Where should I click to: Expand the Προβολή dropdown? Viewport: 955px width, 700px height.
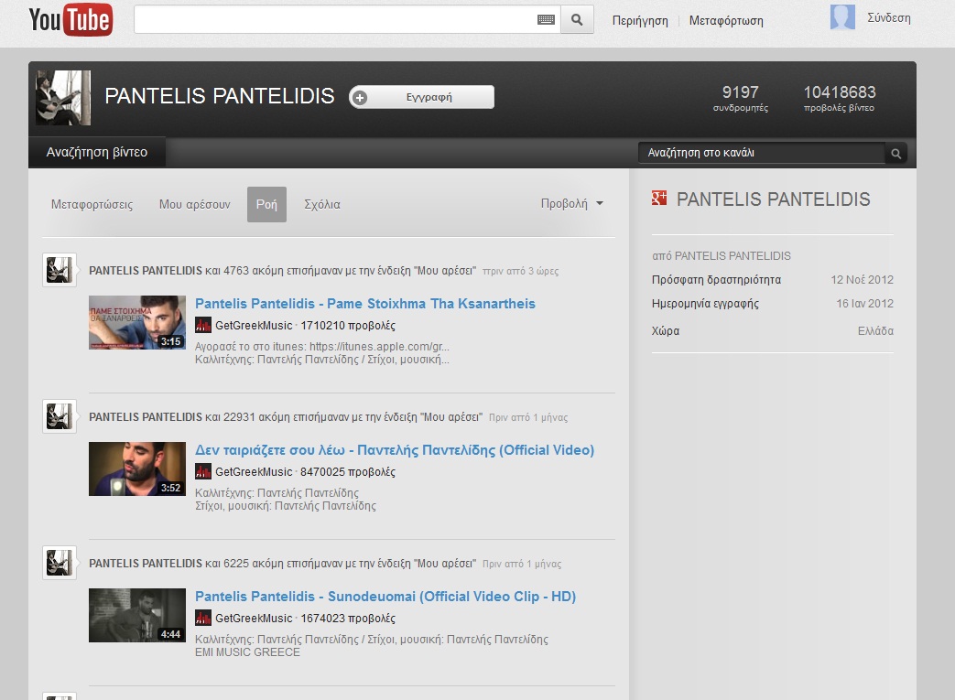tap(572, 203)
